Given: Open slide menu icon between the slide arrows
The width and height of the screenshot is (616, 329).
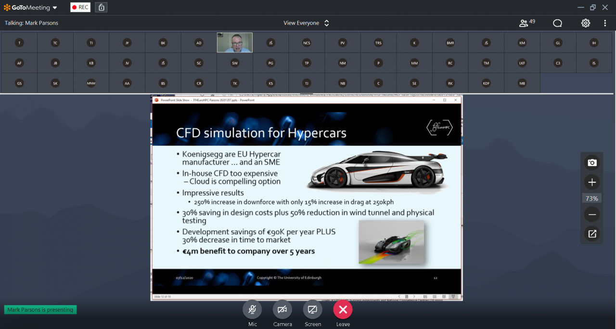Looking at the screenshot, I should coord(407,297).
